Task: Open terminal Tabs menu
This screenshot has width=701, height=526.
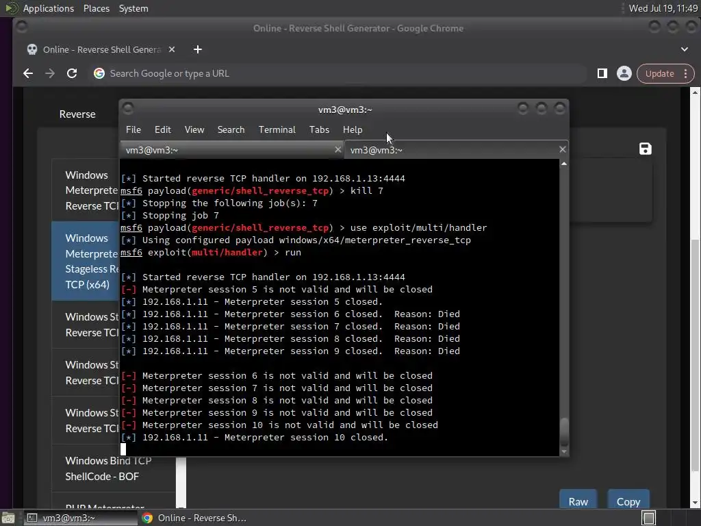Action: 319,129
